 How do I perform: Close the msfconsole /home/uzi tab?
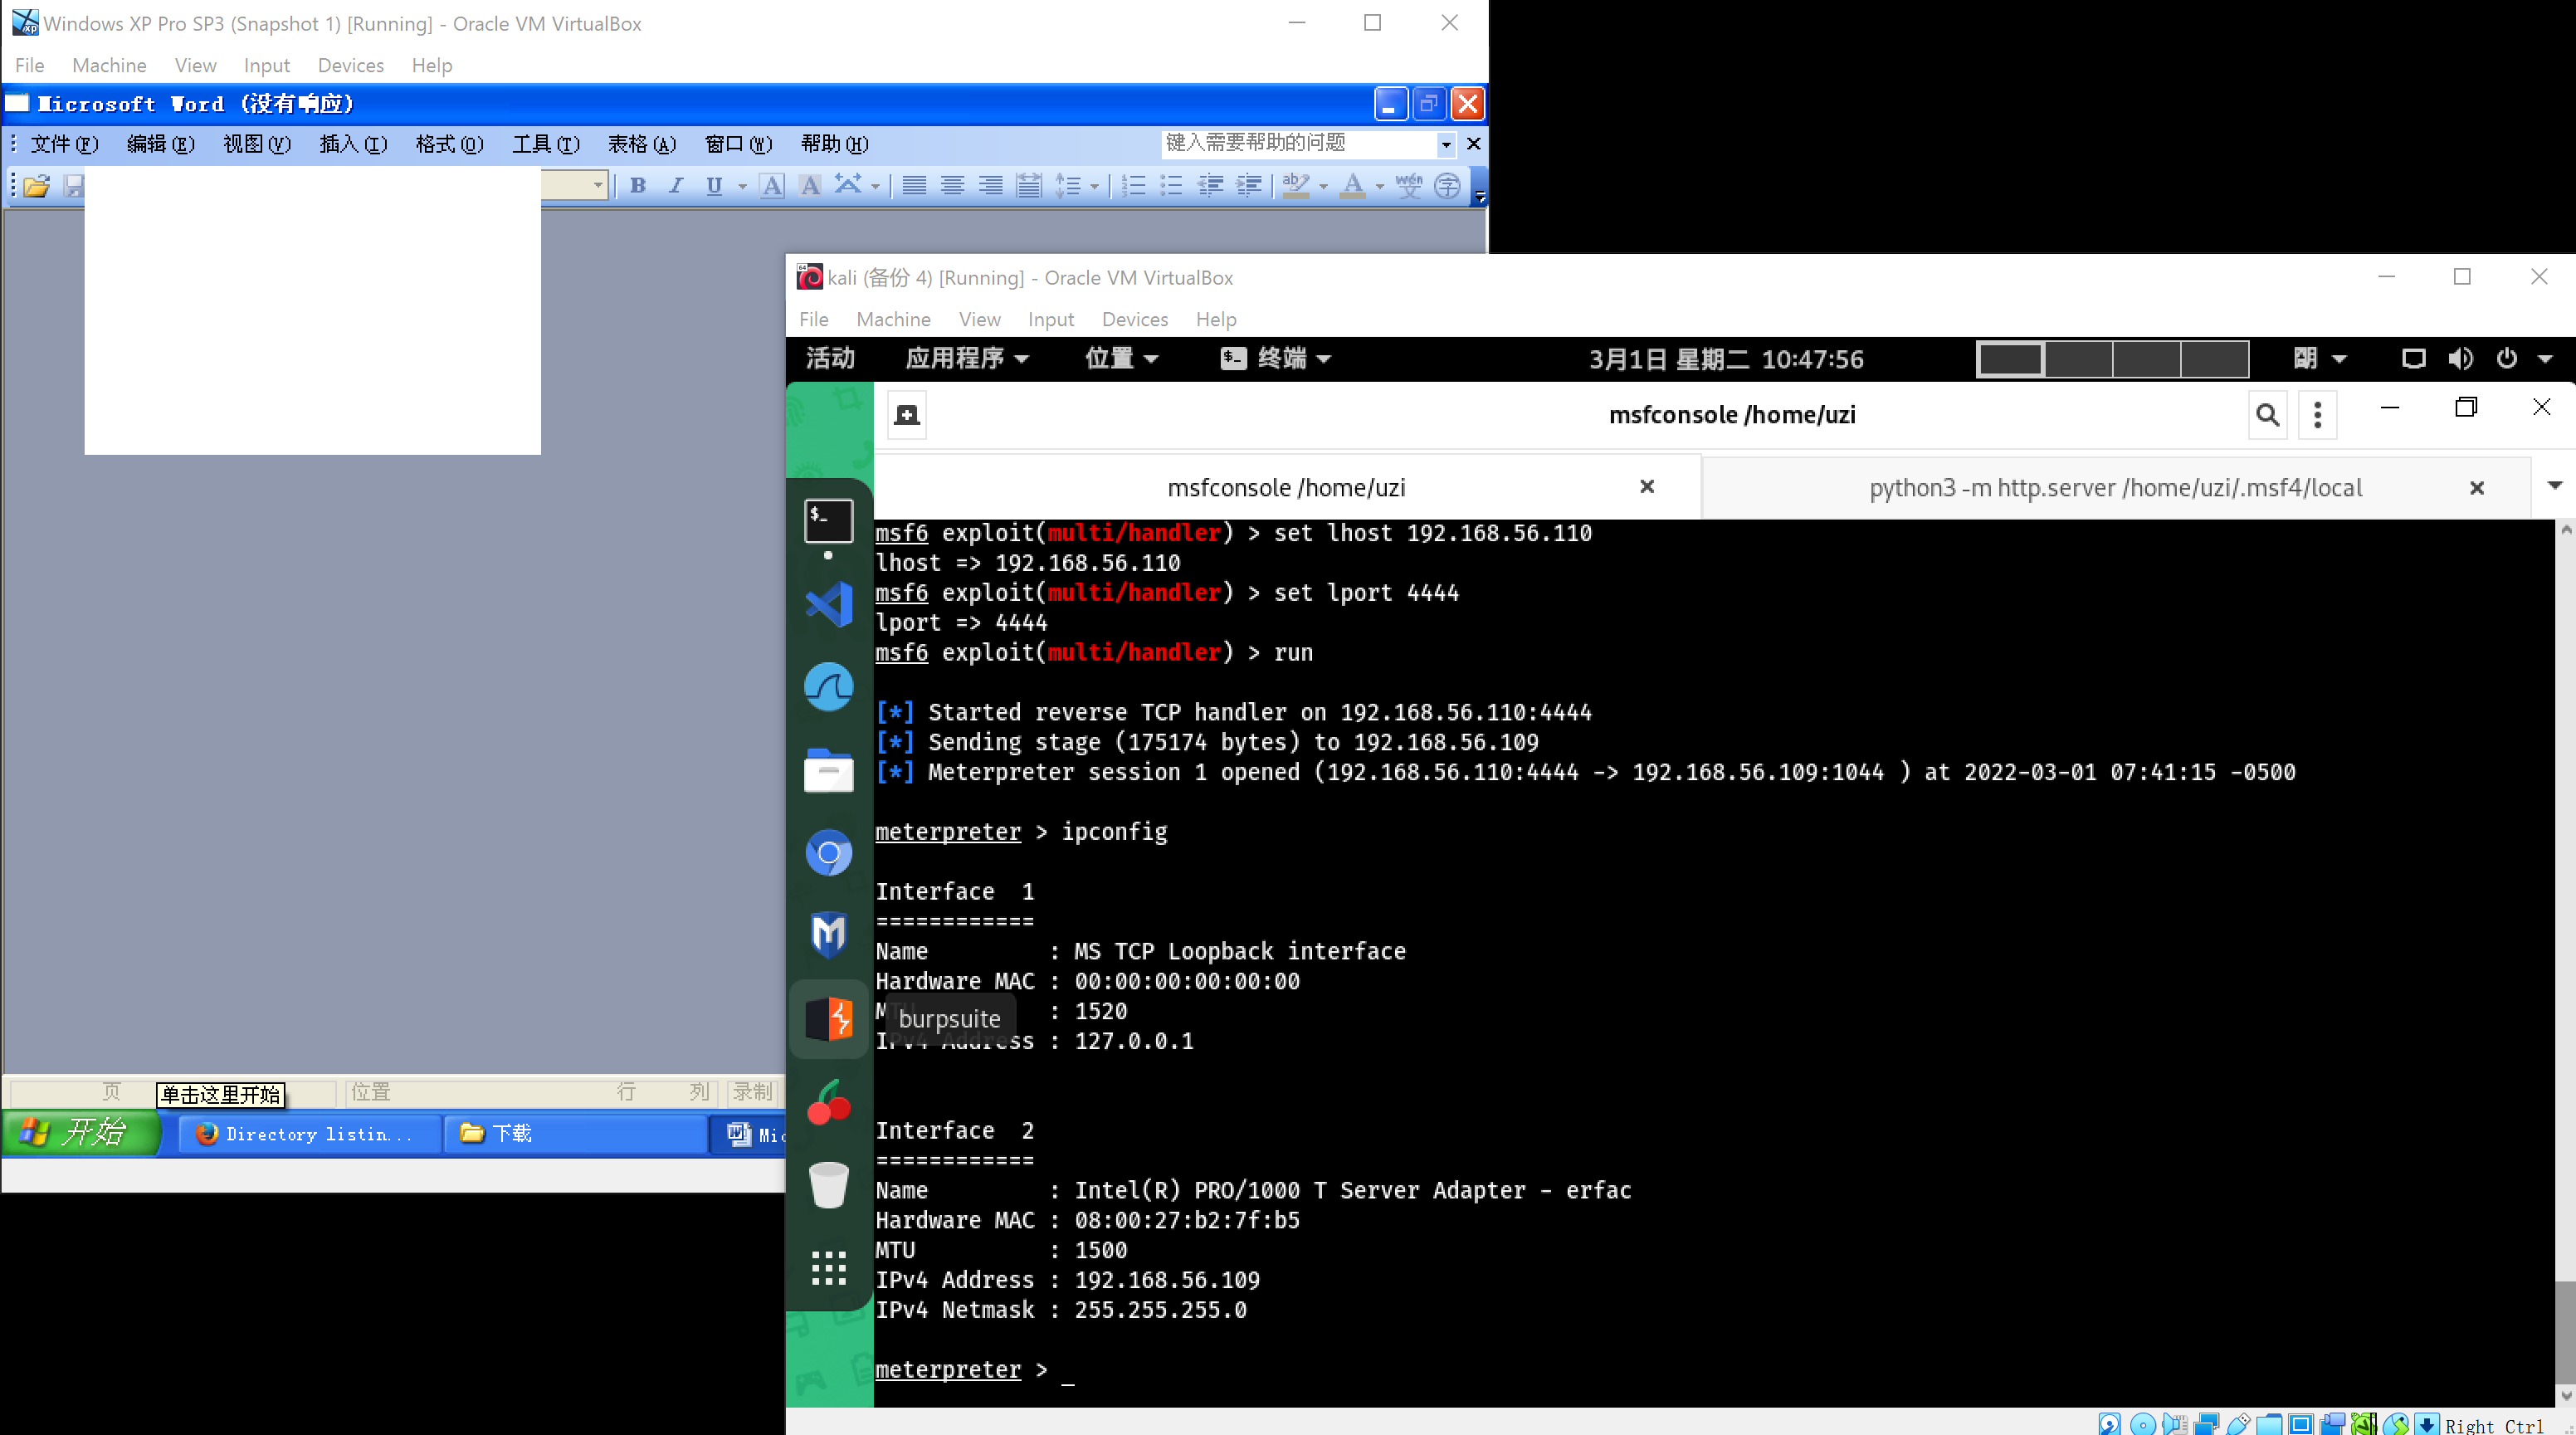click(x=1647, y=486)
